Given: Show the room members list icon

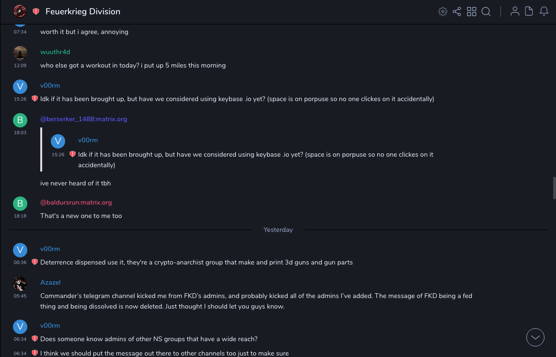Looking at the screenshot, I should [515, 12].
